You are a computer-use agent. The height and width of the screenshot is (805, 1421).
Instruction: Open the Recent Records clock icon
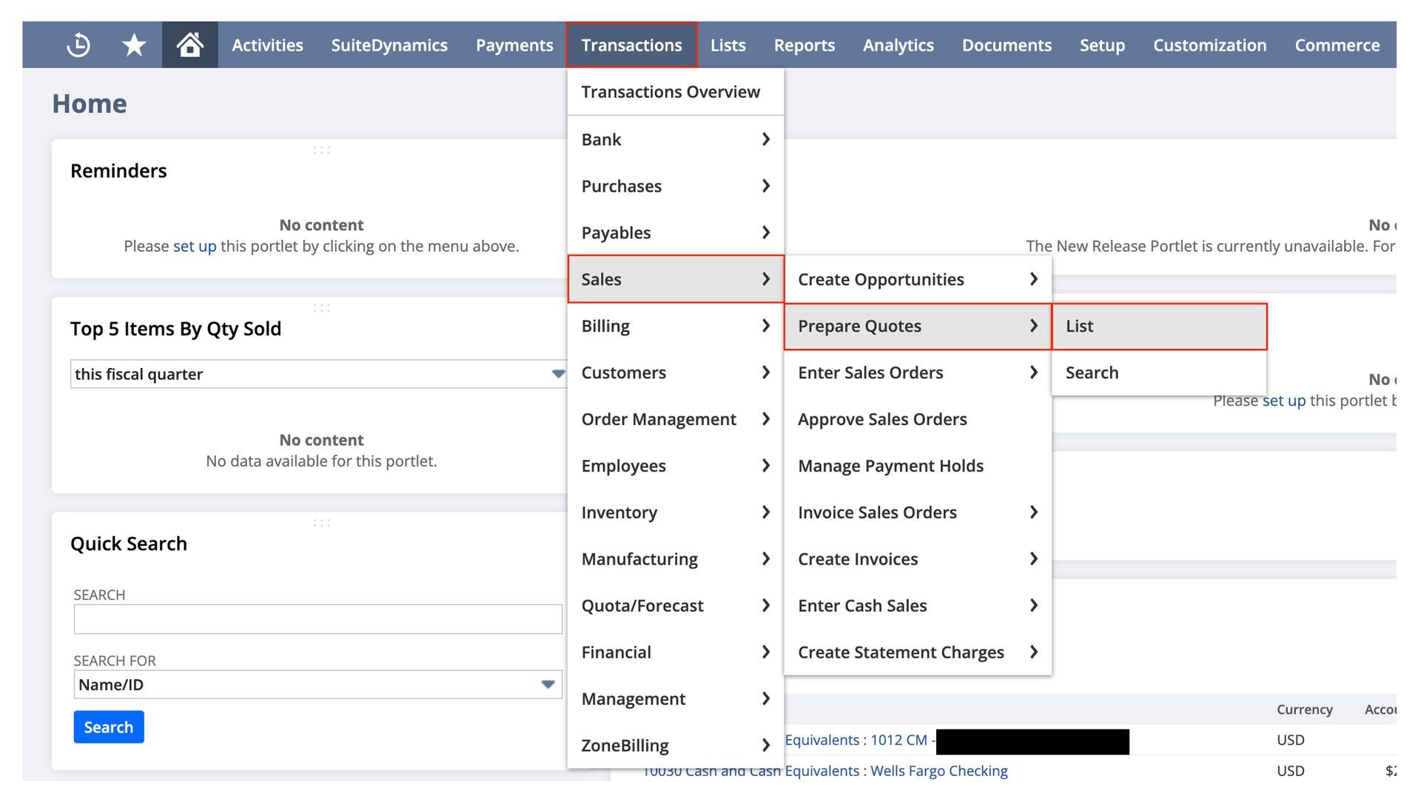click(x=78, y=45)
